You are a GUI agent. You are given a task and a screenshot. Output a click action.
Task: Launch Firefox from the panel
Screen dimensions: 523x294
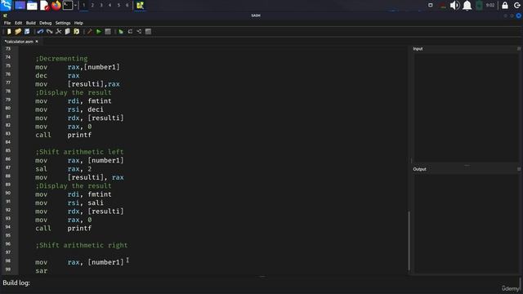point(56,6)
